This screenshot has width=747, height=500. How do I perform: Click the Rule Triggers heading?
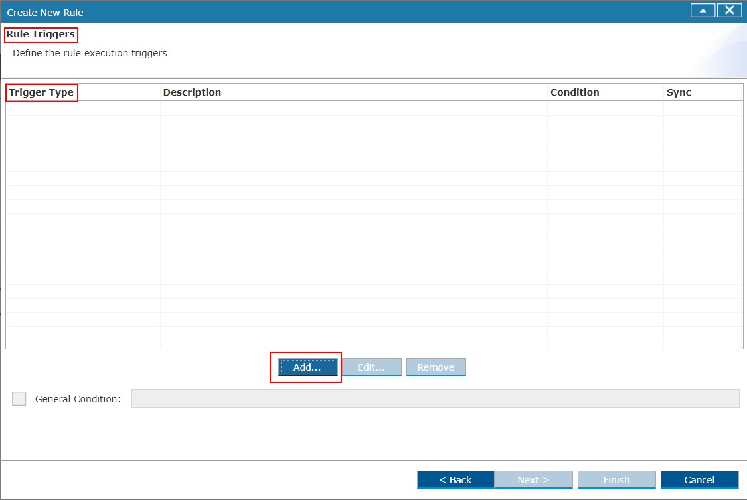click(x=41, y=35)
